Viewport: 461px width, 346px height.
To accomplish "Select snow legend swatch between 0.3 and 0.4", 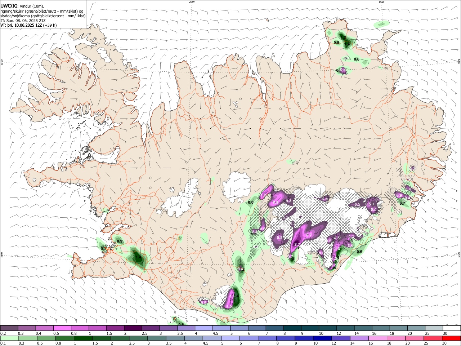I will tap(27, 328).
